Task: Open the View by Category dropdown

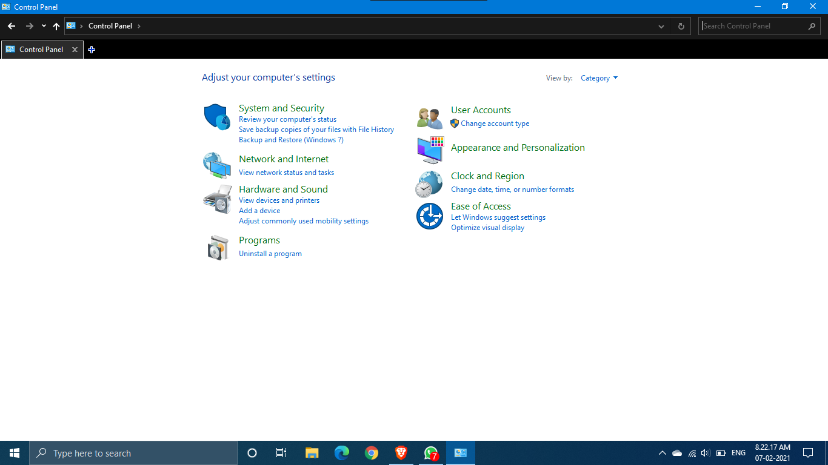Action: click(x=599, y=78)
